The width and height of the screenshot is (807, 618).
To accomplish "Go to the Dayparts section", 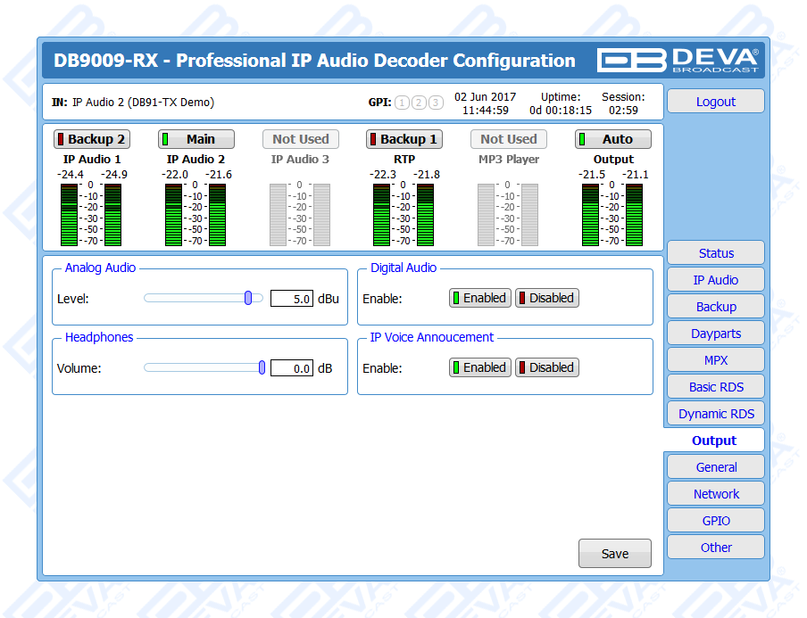I will coord(716,334).
